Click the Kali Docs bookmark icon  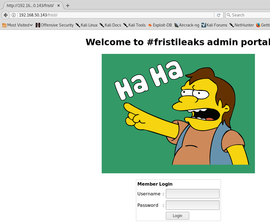(x=102, y=25)
